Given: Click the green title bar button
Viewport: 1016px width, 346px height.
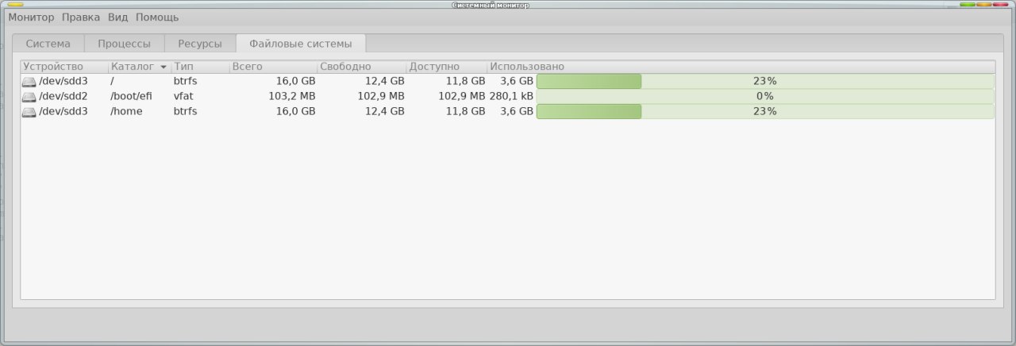Looking at the screenshot, I should [967, 5].
